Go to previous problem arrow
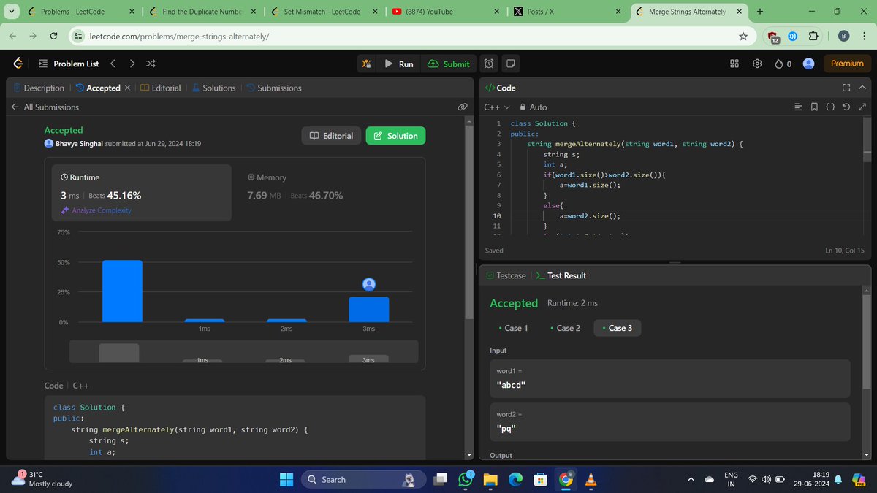This screenshot has width=877, height=493. coord(113,64)
